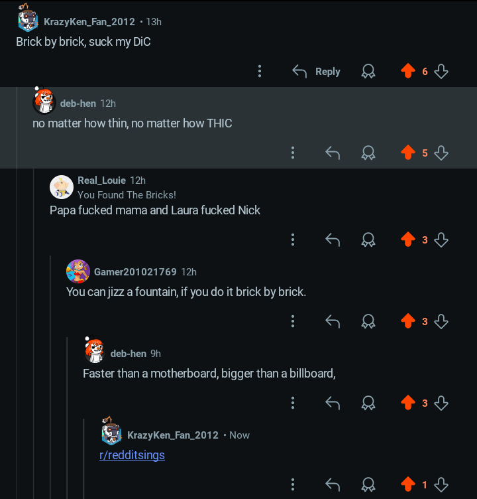Upvote deb-hen's 'Faster than a motherboard' comment
477x499 pixels.
408,402
